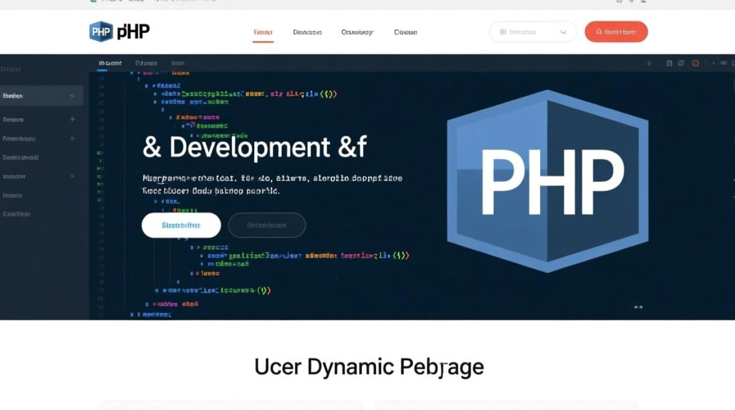Screen dimensions: 735x410
Task: Click the outlined secondary button beside the white one
Action: (267, 225)
